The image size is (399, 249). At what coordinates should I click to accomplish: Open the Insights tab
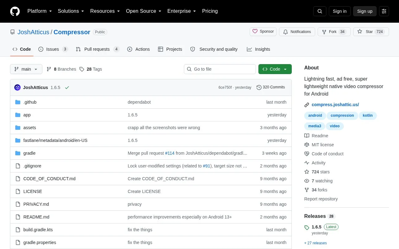(x=258, y=49)
